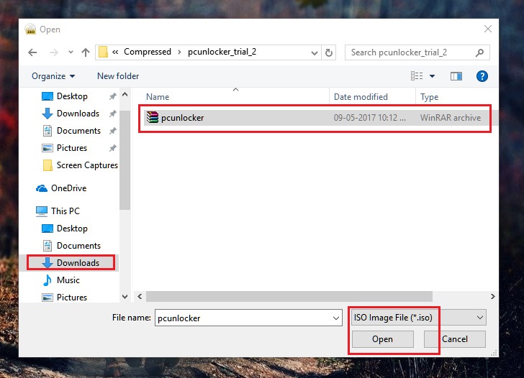Click the pcunlocker file name

[x=183, y=118]
